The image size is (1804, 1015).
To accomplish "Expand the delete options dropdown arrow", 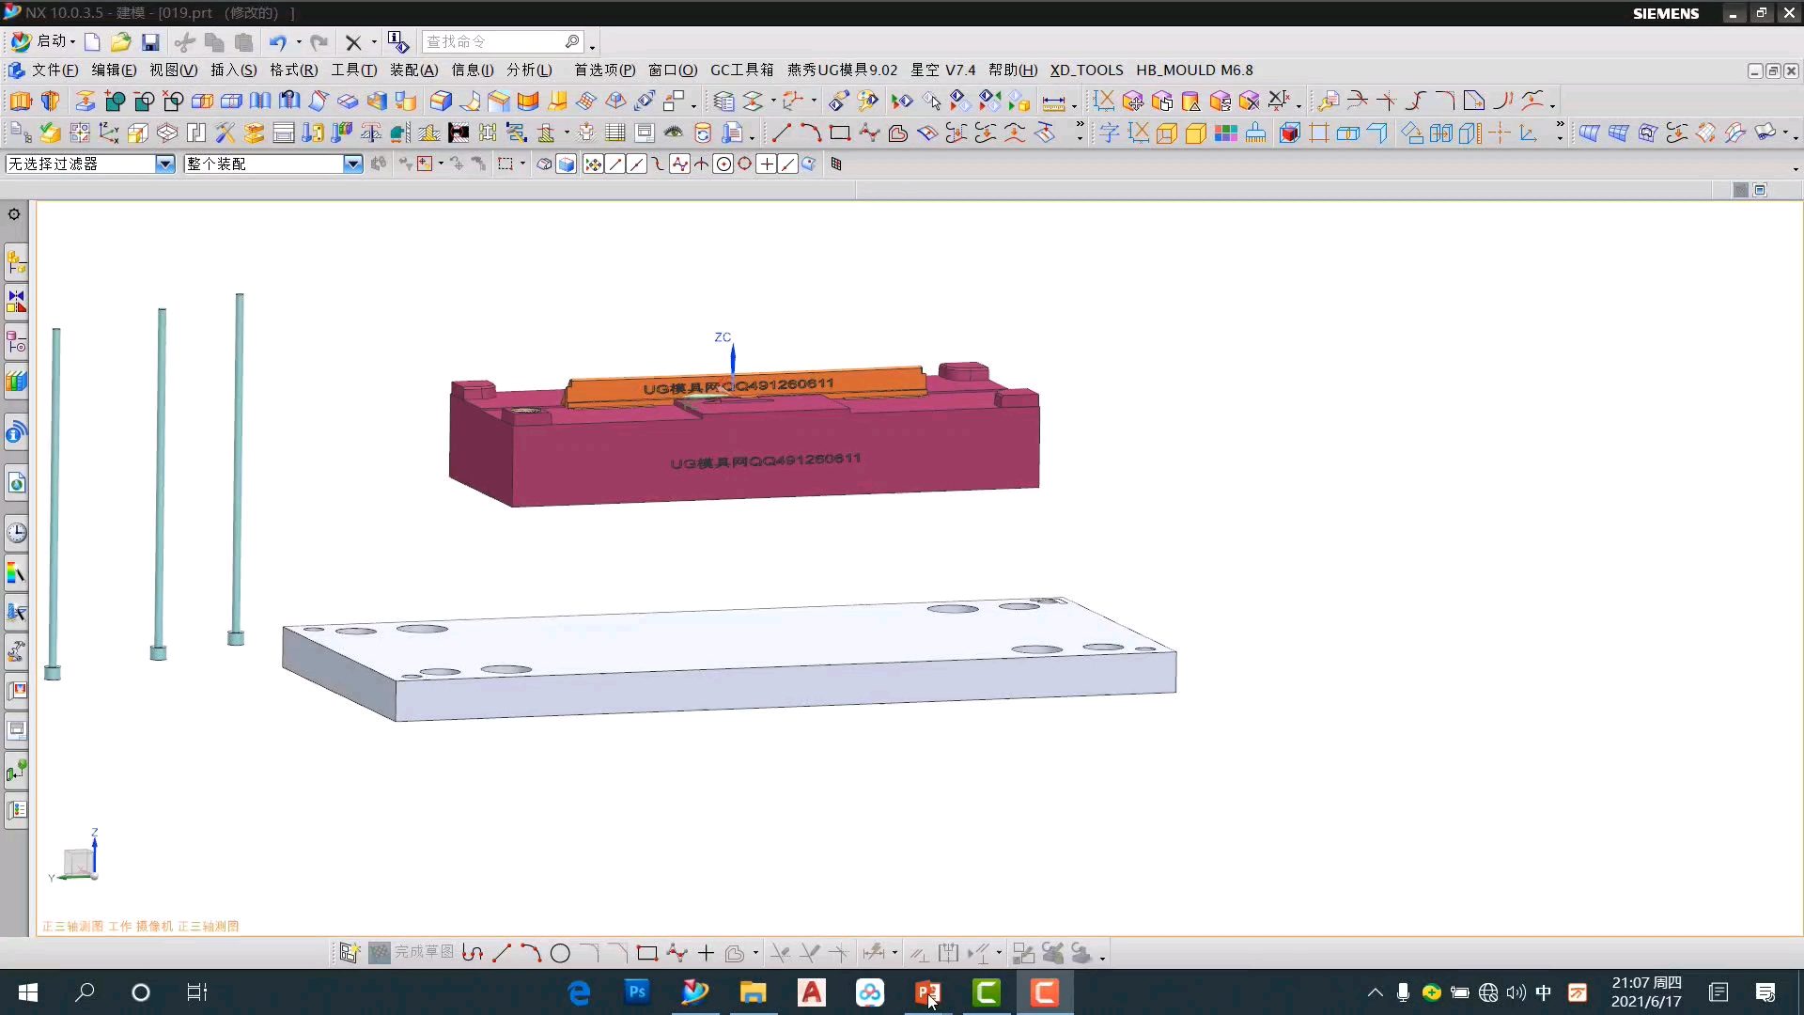I will coord(374,42).
